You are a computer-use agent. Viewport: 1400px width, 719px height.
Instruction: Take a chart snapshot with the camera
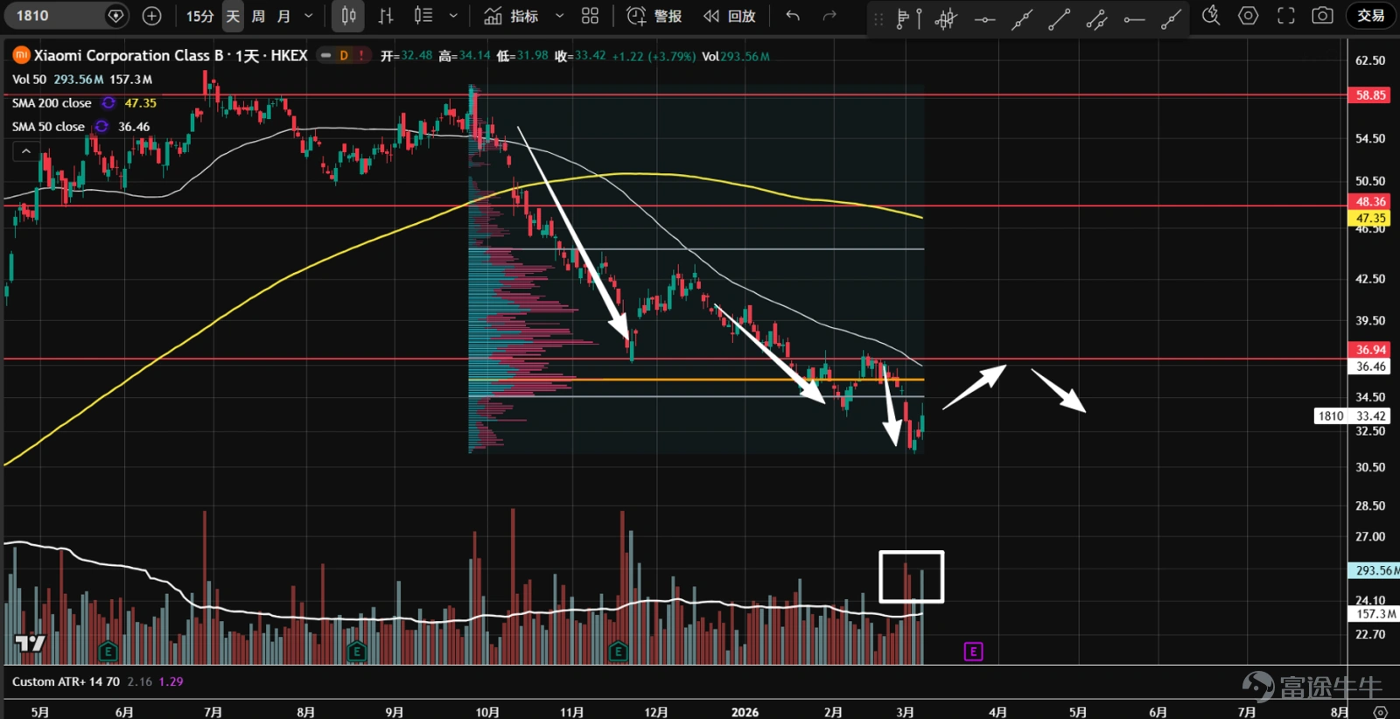tap(1323, 16)
